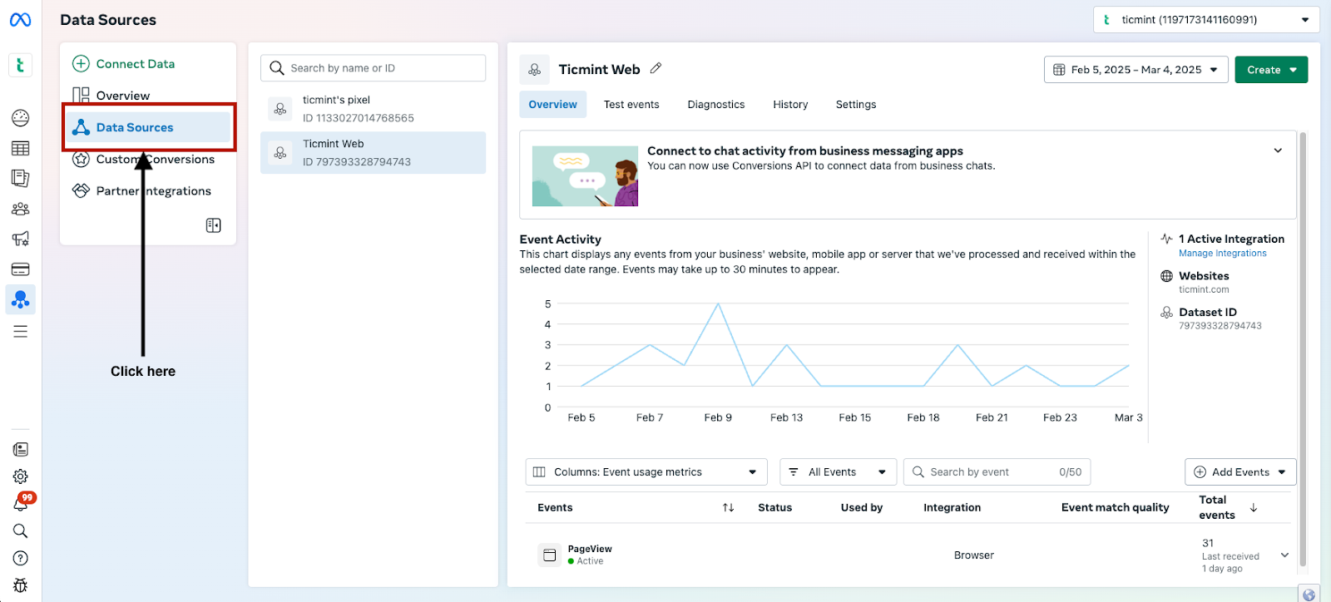Screen dimensions: 1331x602
Task: Switch to the Test events tab
Action: 631,105
